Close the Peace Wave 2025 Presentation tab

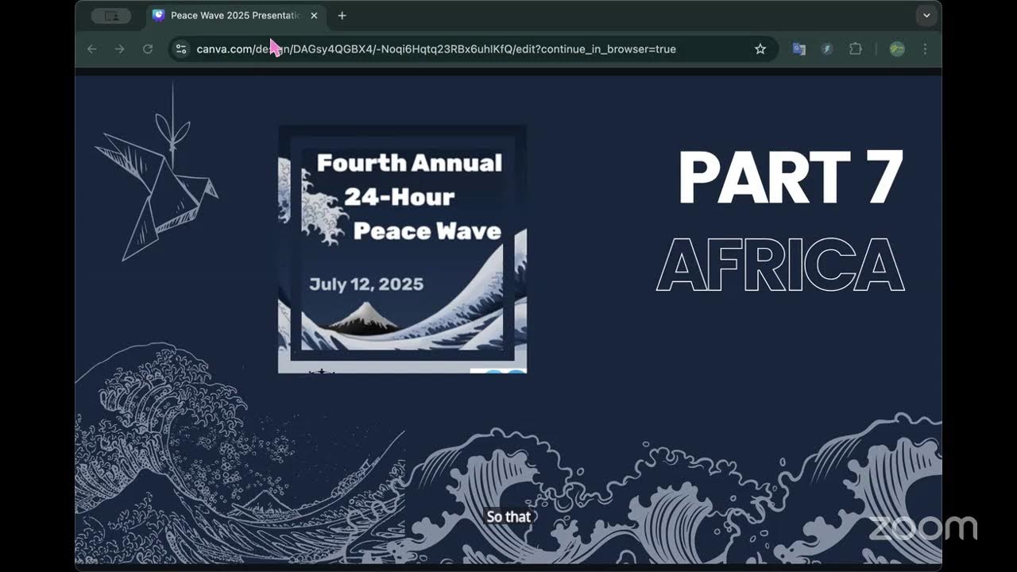pyautogui.click(x=314, y=15)
